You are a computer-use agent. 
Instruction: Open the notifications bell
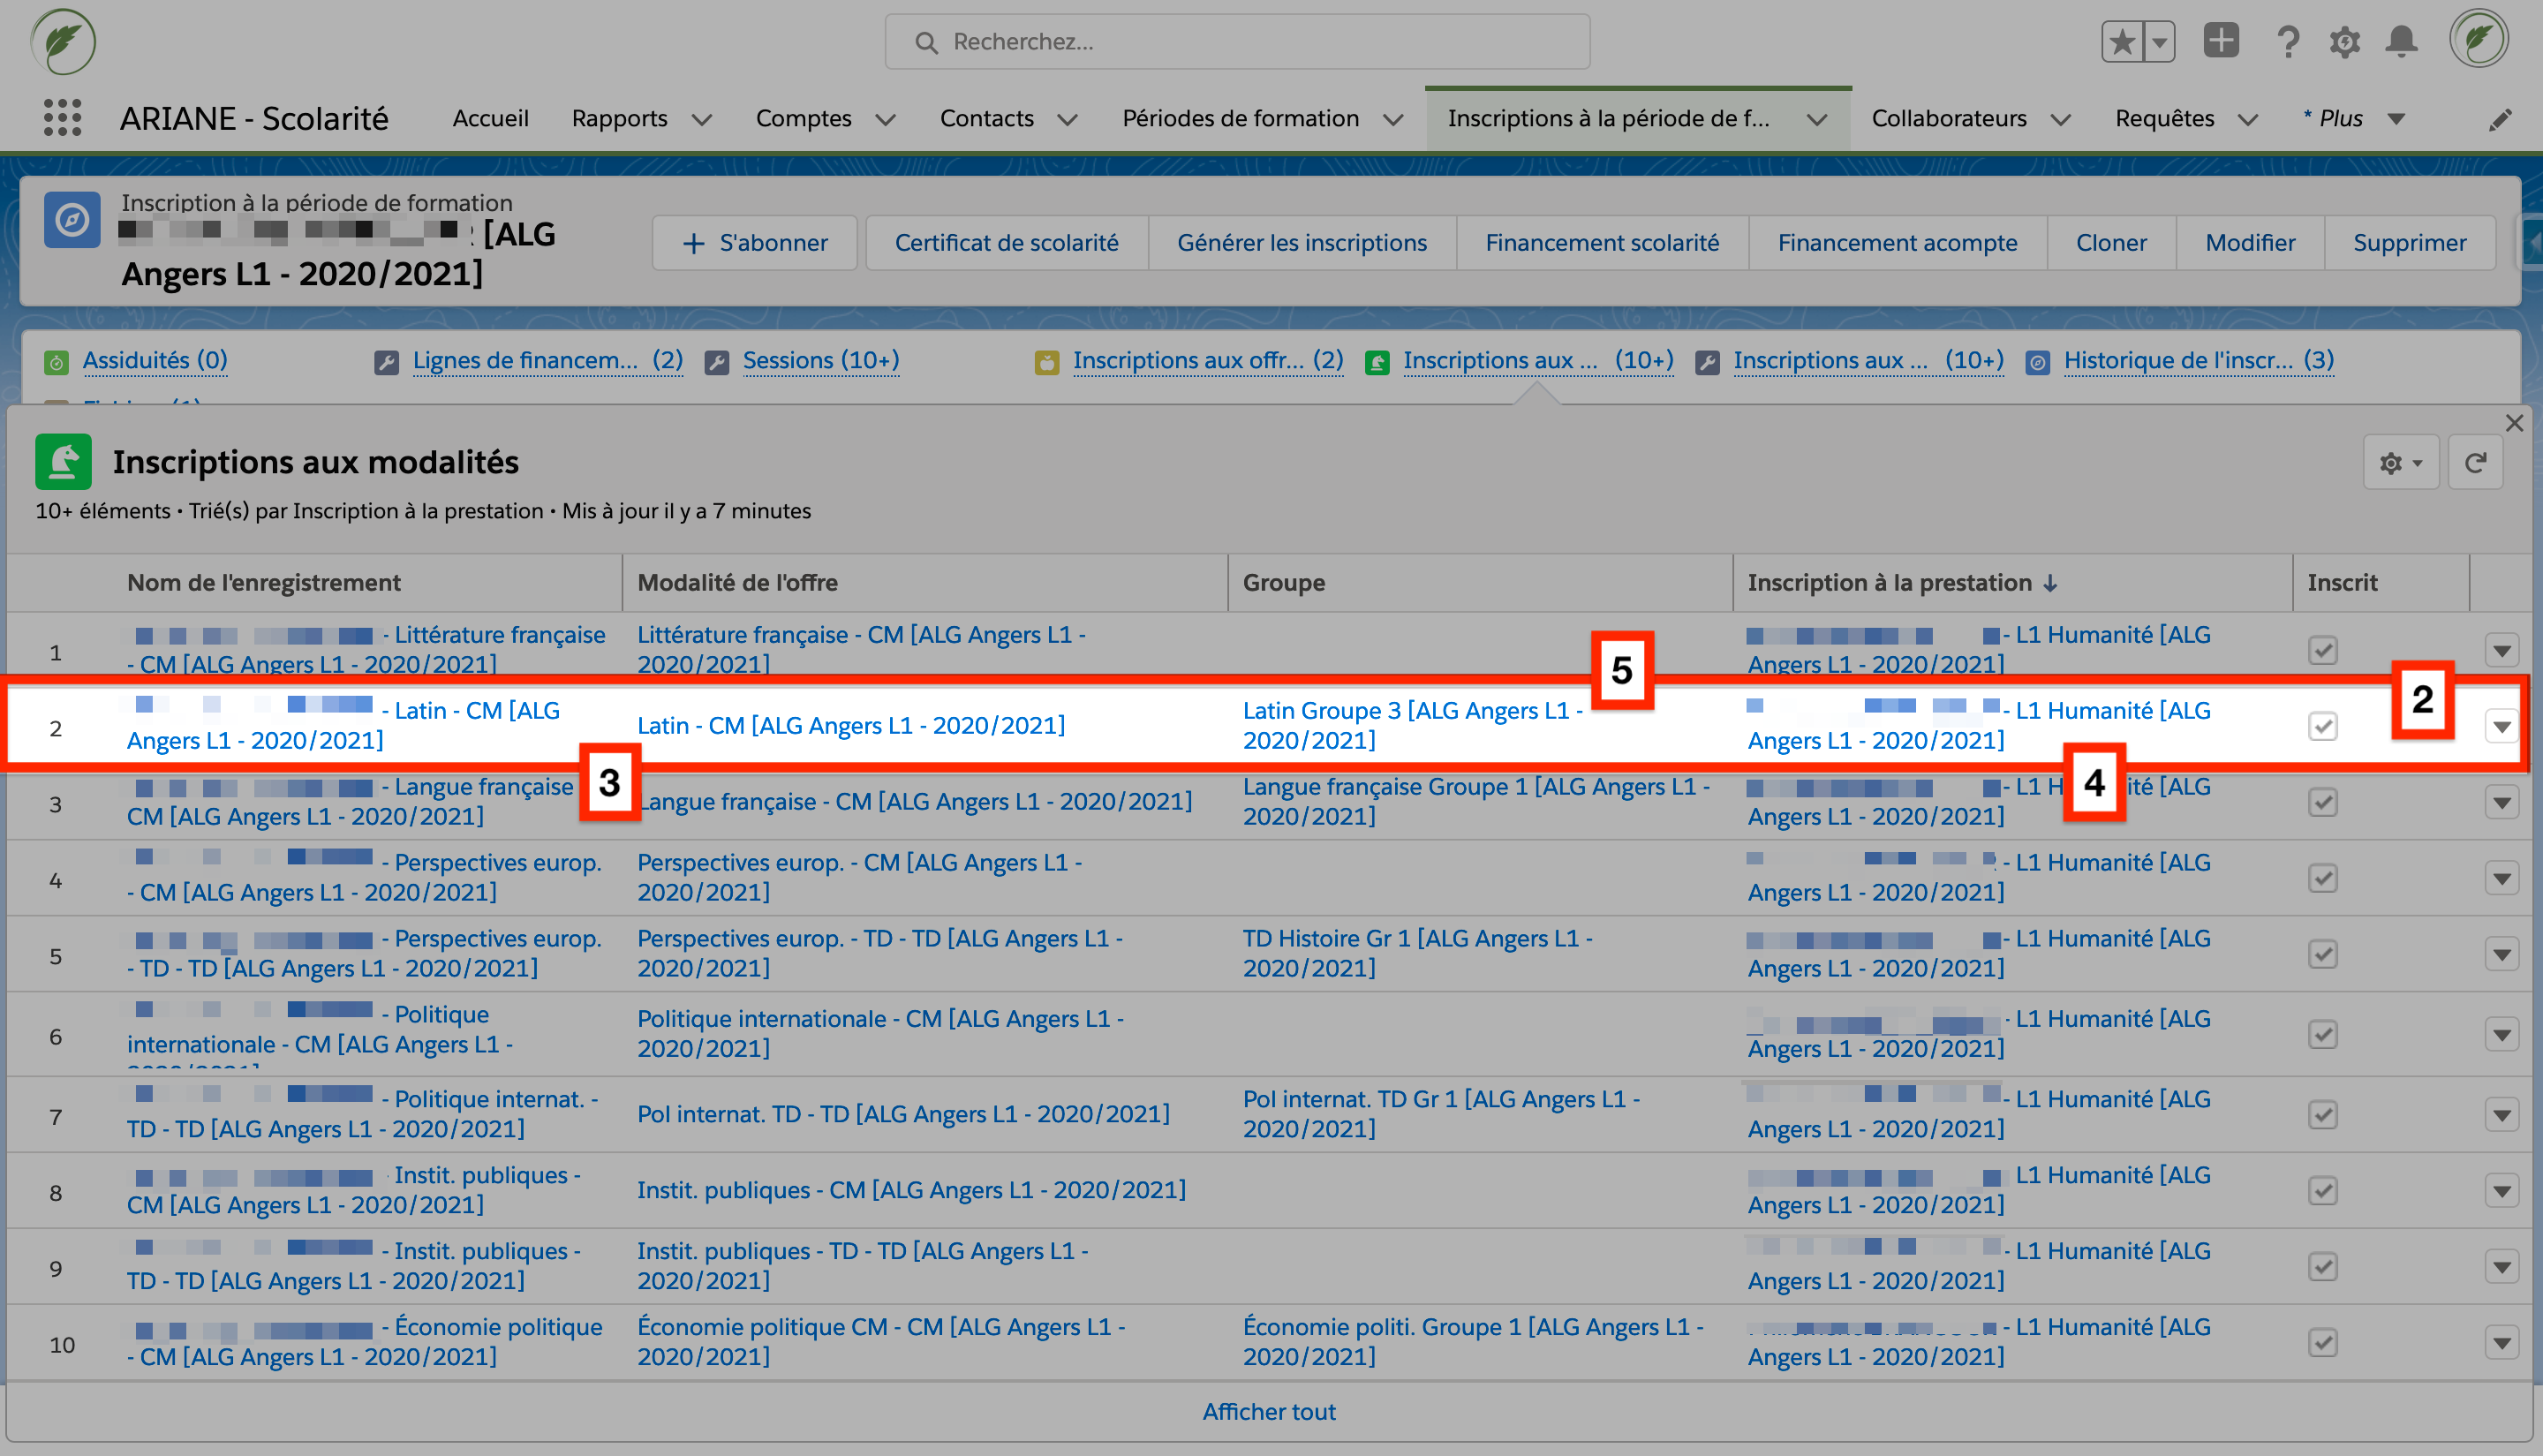click(2401, 42)
